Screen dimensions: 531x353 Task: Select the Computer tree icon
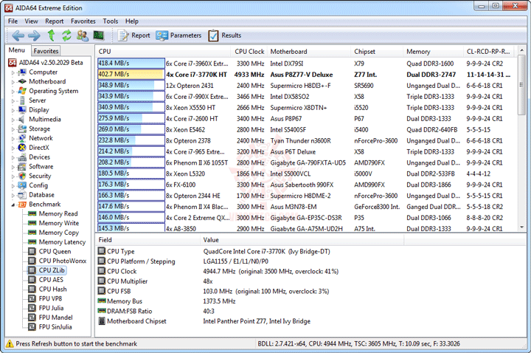[22, 72]
